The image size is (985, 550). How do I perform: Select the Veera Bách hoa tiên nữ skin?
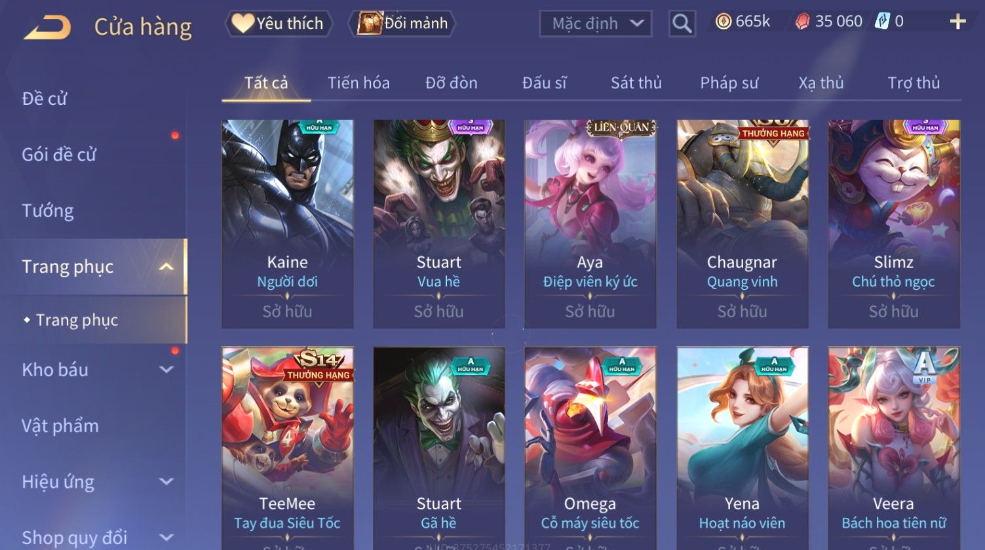pyautogui.click(x=894, y=448)
